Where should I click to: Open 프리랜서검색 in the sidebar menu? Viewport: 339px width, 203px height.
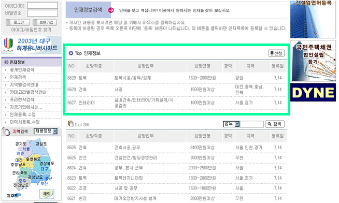pyautogui.click(x=22, y=99)
